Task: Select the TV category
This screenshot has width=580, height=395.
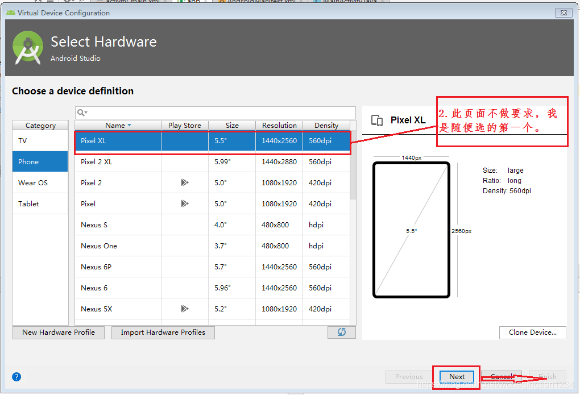Action: click(40, 140)
